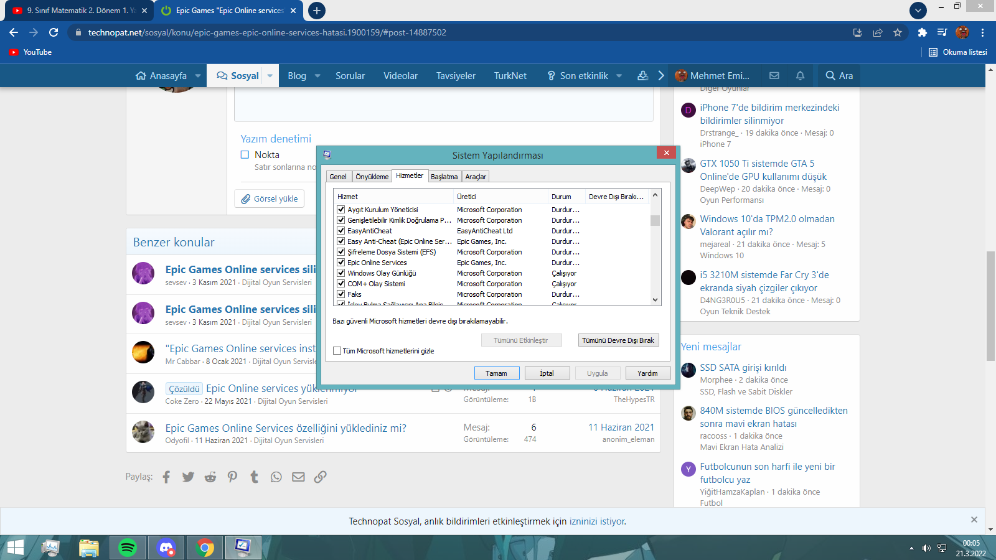Tick 'Tüm Microsoft hizmetlerini gizle' checkbox
The height and width of the screenshot is (560, 996).
tap(337, 351)
